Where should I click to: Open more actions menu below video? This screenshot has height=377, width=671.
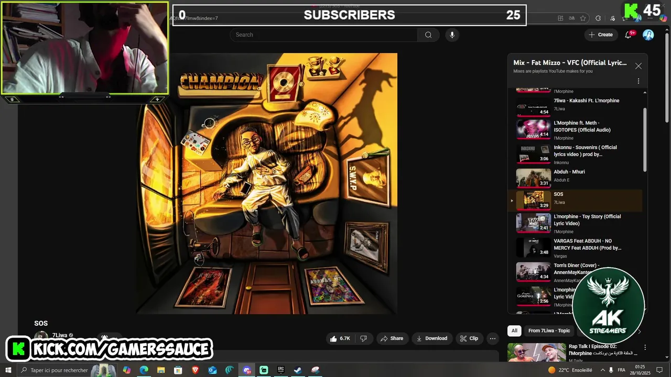(x=492, y=338)
